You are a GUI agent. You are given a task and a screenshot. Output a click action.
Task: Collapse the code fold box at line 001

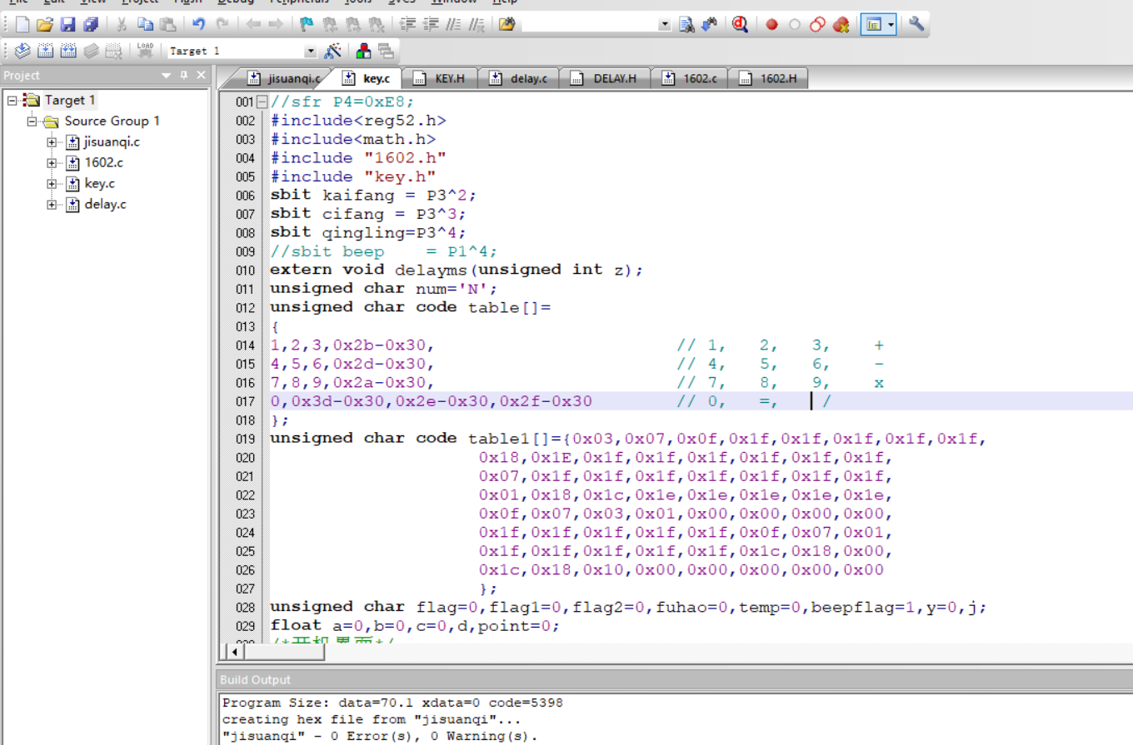[262, 102]
